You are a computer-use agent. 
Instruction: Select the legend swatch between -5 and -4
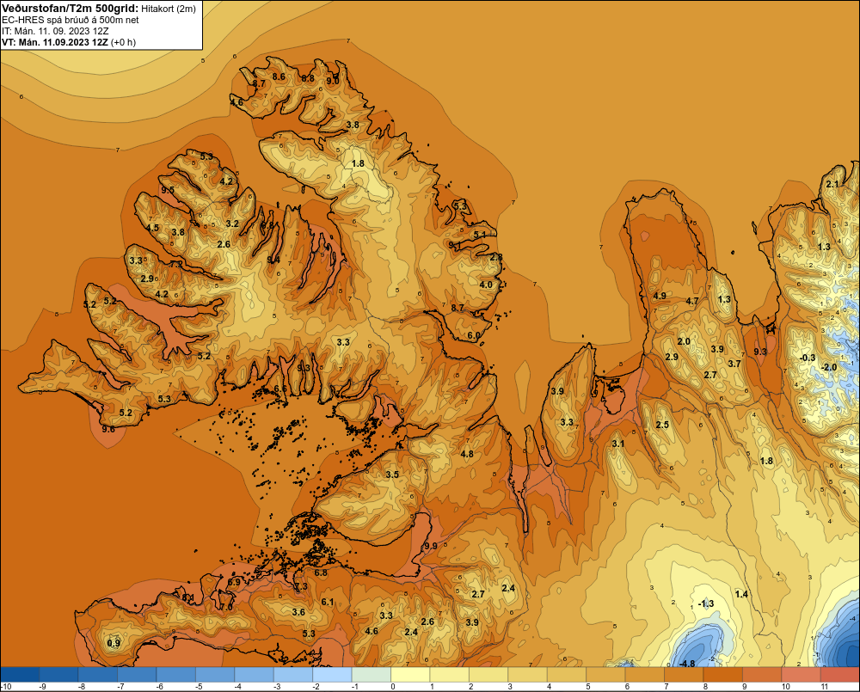tap(215, 675)
